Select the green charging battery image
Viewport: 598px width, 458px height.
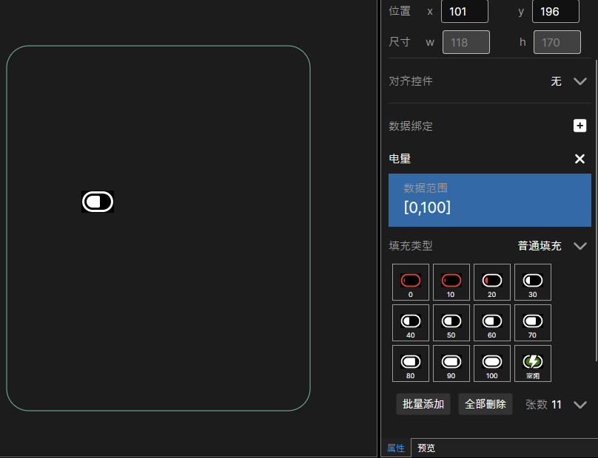[x=533, y=363]
